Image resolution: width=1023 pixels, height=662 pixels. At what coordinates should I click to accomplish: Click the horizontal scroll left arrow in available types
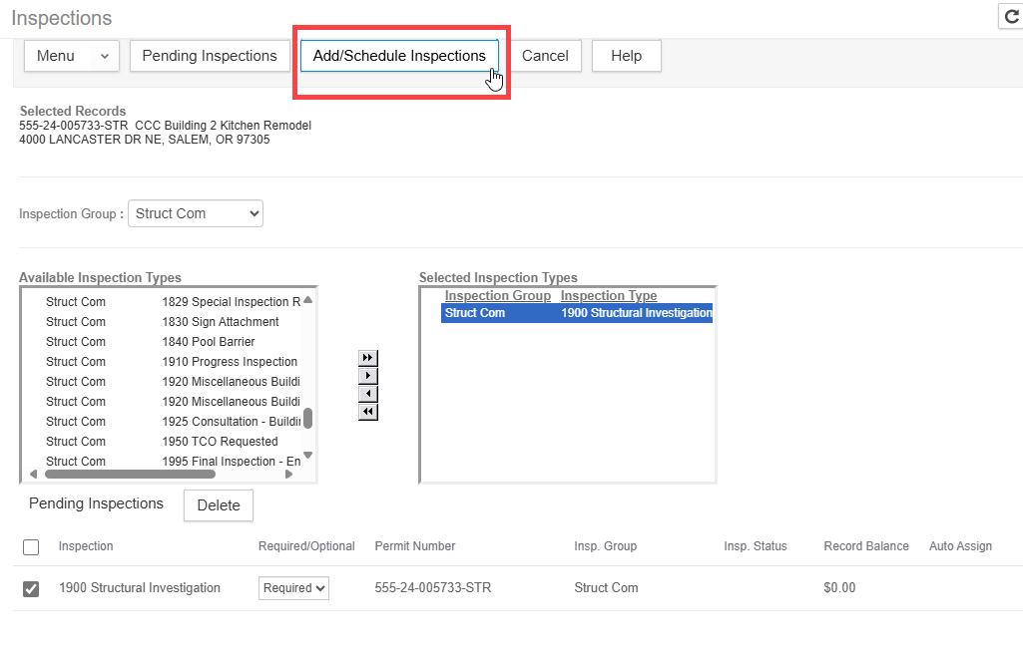33,475
